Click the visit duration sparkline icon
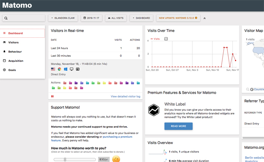The width and height of the screenshot is (264, 162). point(165,160)
